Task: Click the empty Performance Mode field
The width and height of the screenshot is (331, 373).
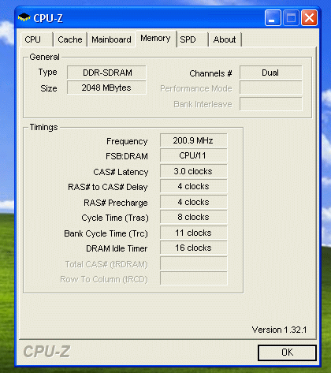Action: click(x=271, y=88)
